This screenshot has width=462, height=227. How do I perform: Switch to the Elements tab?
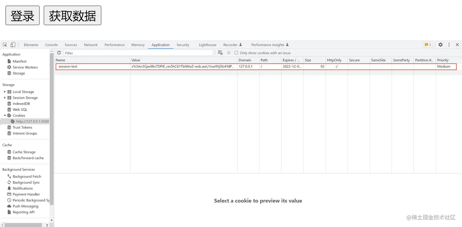(x=31, y=45)
